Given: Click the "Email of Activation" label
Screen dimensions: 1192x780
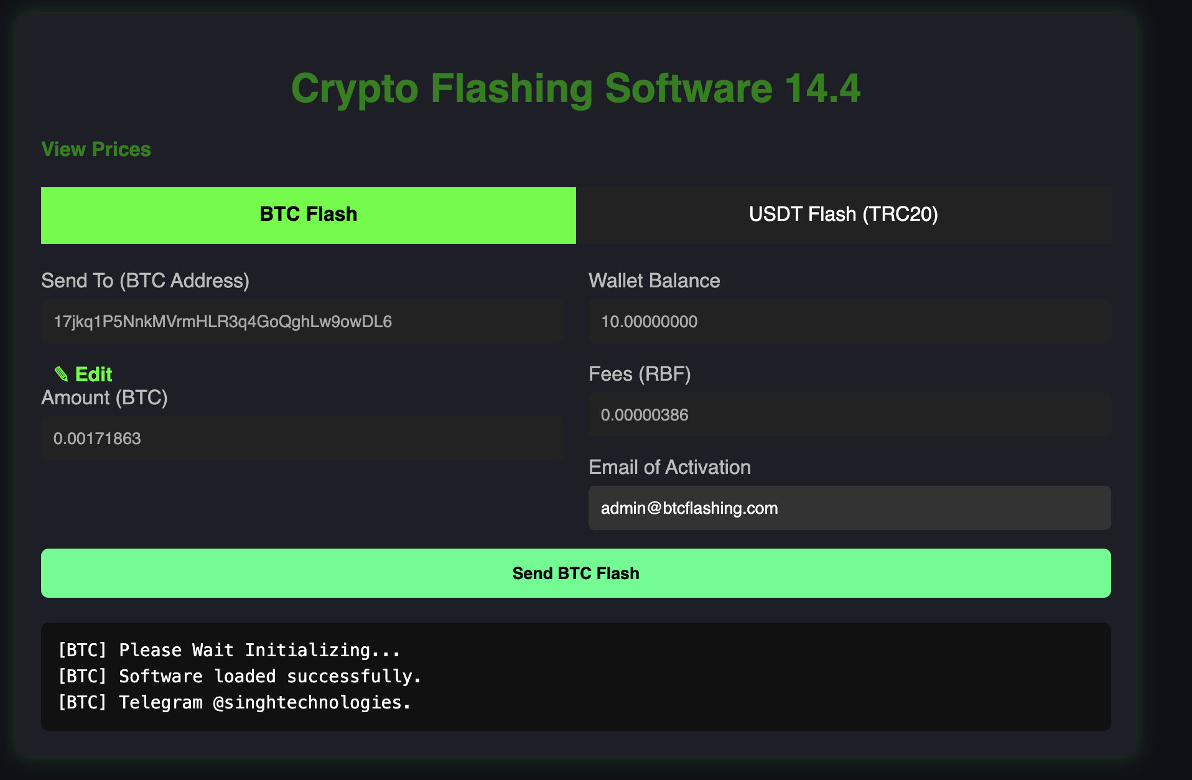Looking at the screenshot, I should pyautogui.click(x=669, y=467).
